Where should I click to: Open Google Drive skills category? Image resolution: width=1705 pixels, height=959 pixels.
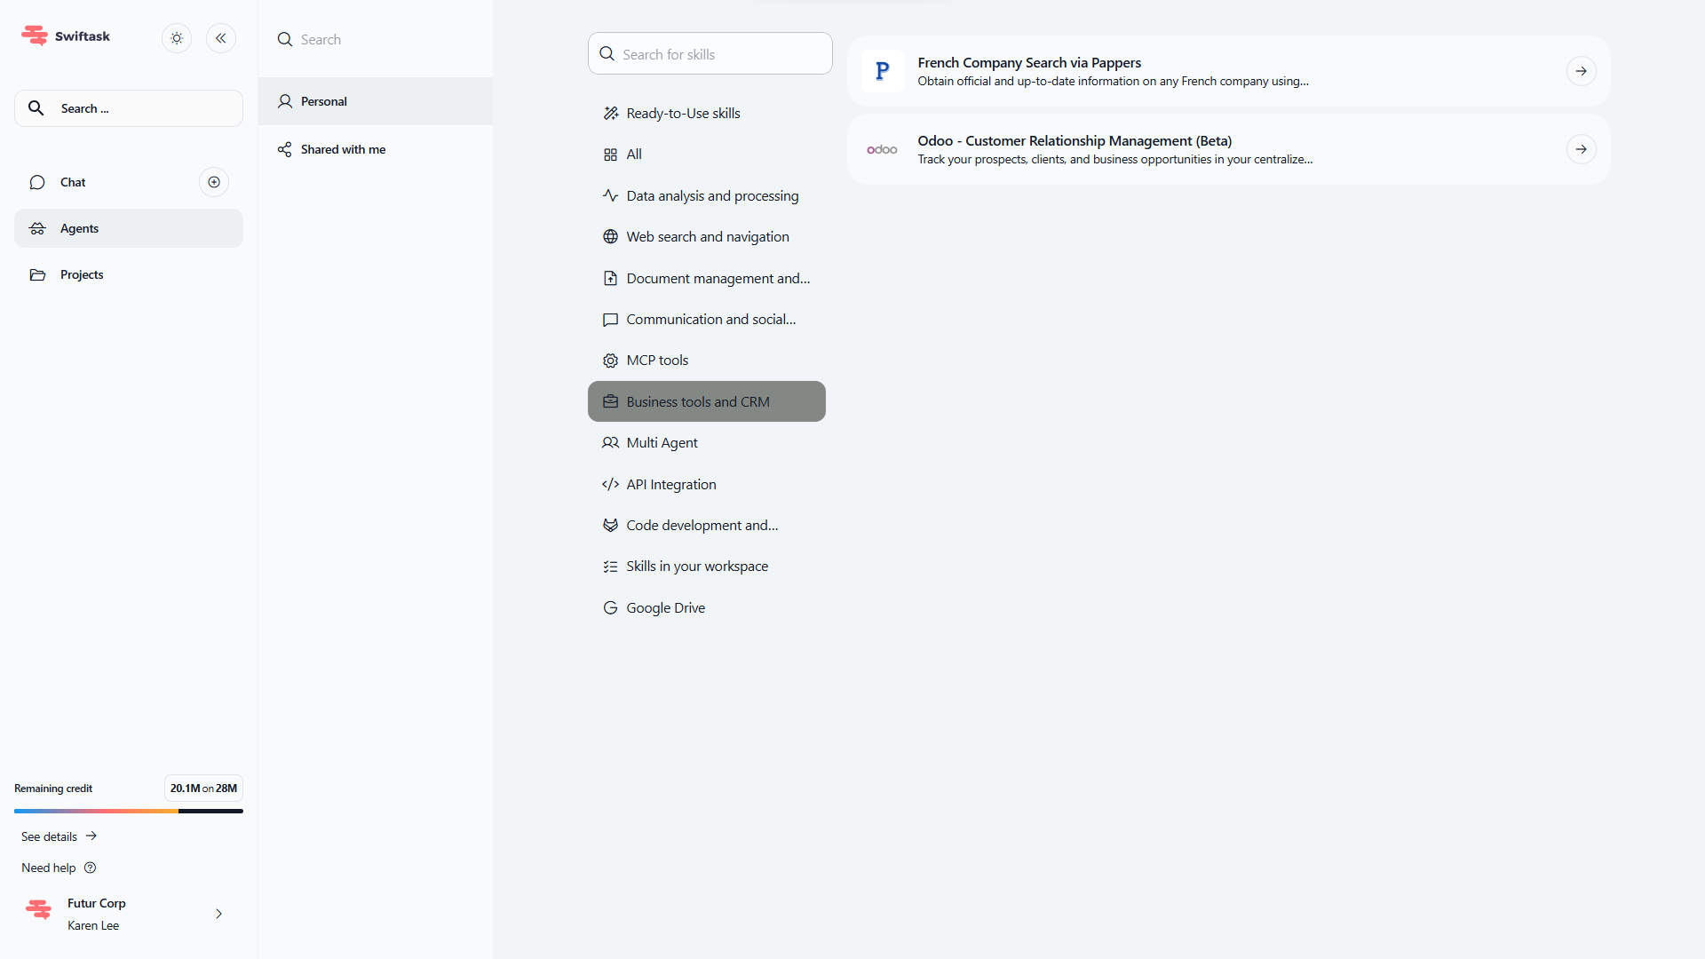(x=665, y=608)
